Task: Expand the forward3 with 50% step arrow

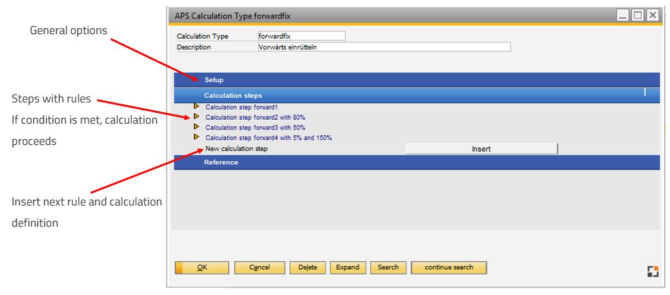Action: point(196,127)
